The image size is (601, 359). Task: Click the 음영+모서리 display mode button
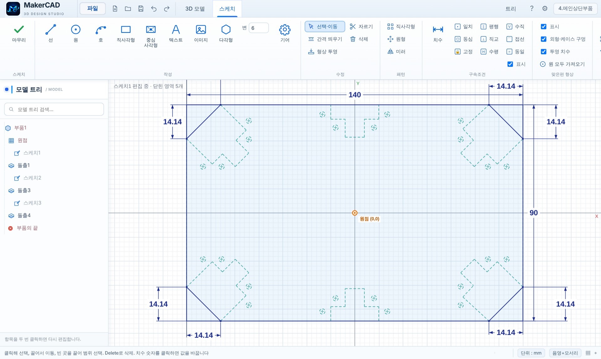click(x=565, y=353)
